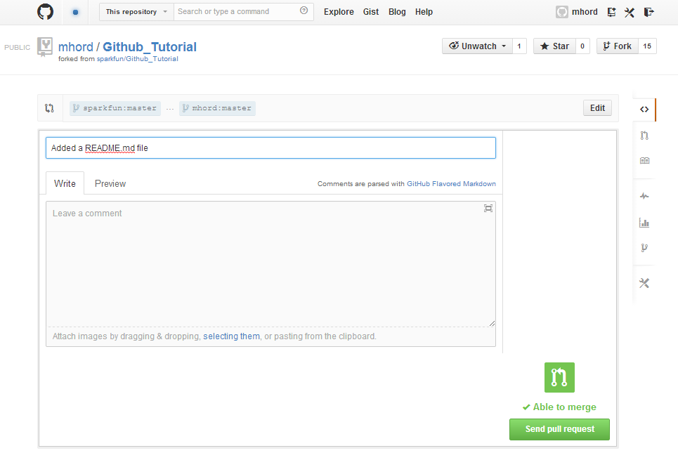The width and height of the screenshot is (678, 453).
Task: Open the Graphs sidebar bar-chart icon
Action: pyautogui.click(x=644, y=223)
